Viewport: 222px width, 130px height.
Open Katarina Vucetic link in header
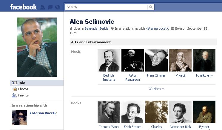point(157,29)
